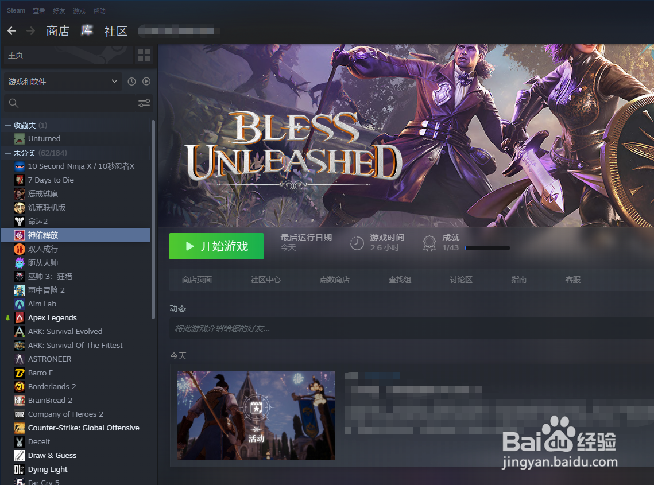Select 雨中冒险 2 icon
Screen dimensions: 654x485
tap(19, 290)
